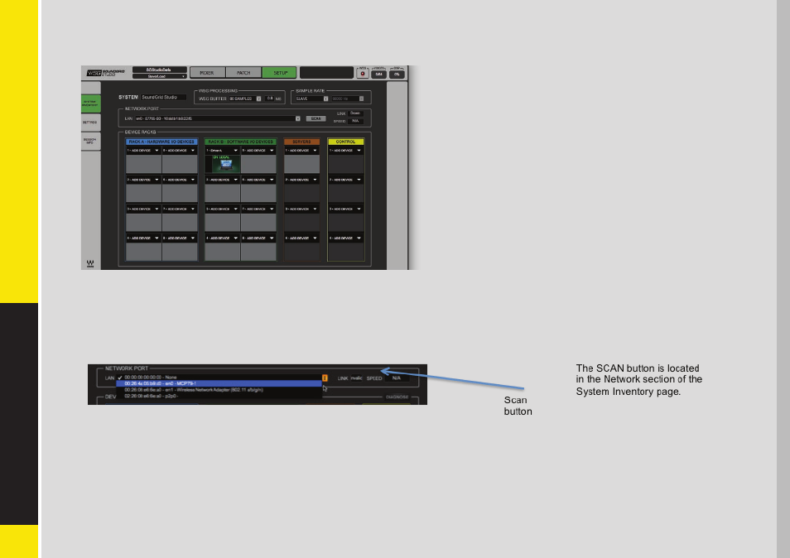Open Servers slot 2 Add Device dropdown

pos(301,180)
